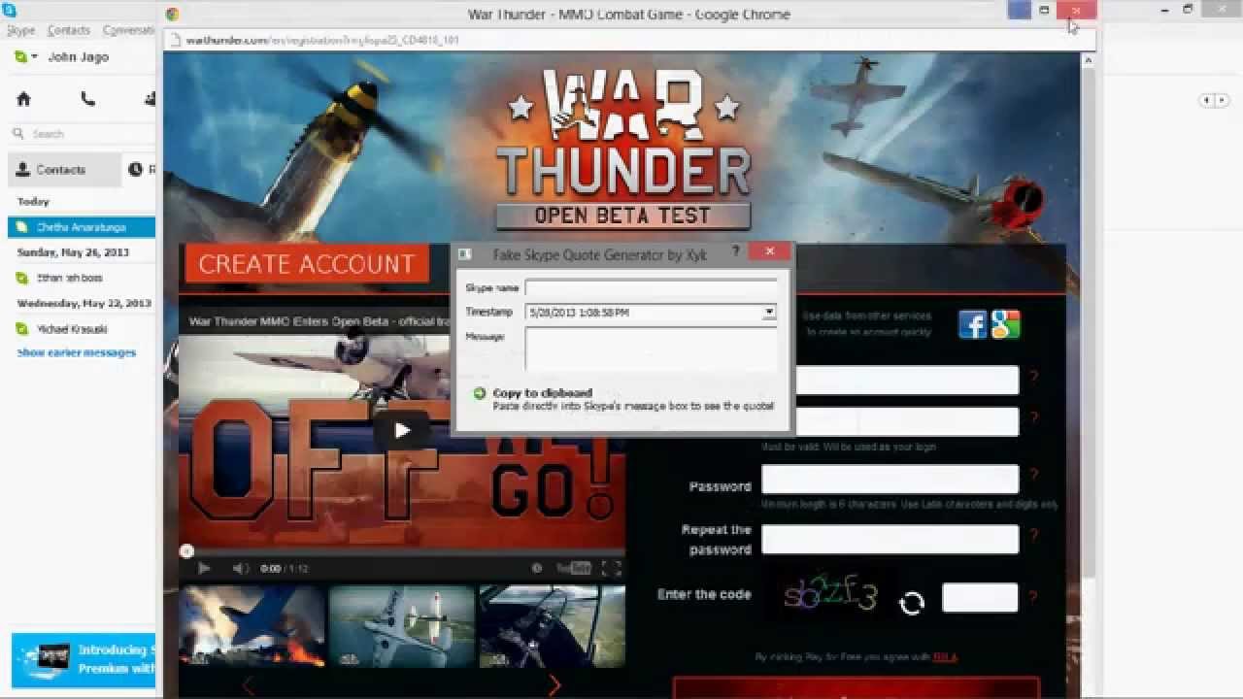Click Copy to clipboard link
This screenshot has width=1243, height=699.
[542, 393]
